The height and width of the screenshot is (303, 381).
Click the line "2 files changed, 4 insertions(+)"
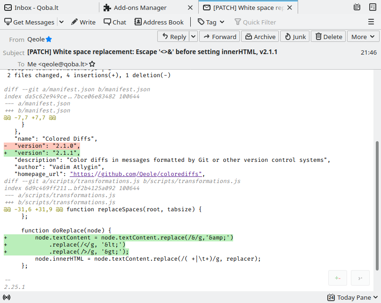click(89, 75)
